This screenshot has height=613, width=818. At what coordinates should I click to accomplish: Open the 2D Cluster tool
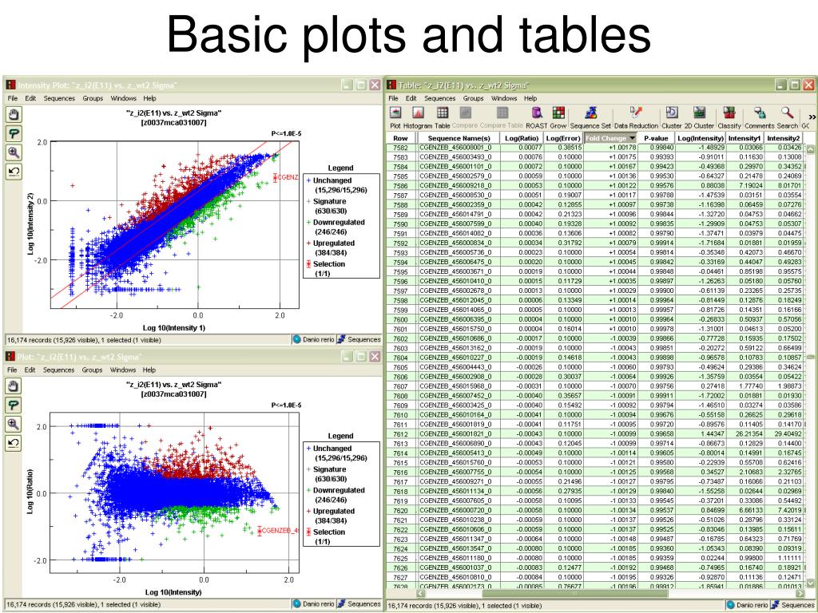[699, 117]
